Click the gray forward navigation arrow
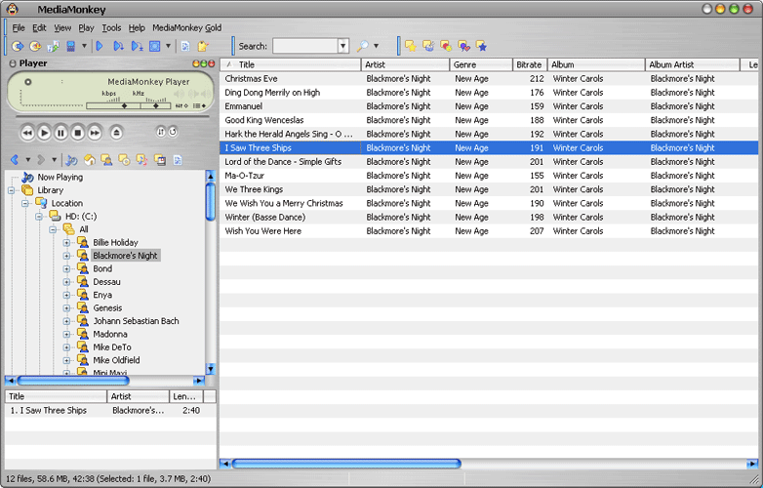The height and width of the screenshot is (488, 763). [x=41, y=160]
